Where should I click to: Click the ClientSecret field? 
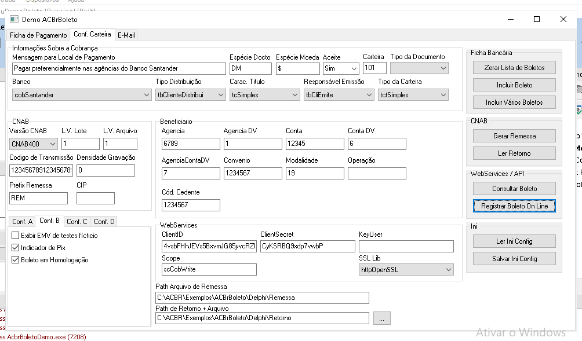(x=308, y=246)
